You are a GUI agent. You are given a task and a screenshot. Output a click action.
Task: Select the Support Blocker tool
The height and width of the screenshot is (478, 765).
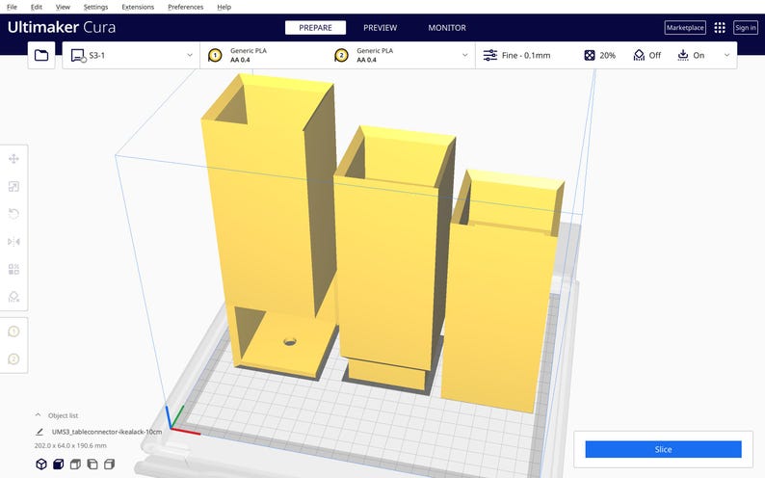[x=13, y=297]
